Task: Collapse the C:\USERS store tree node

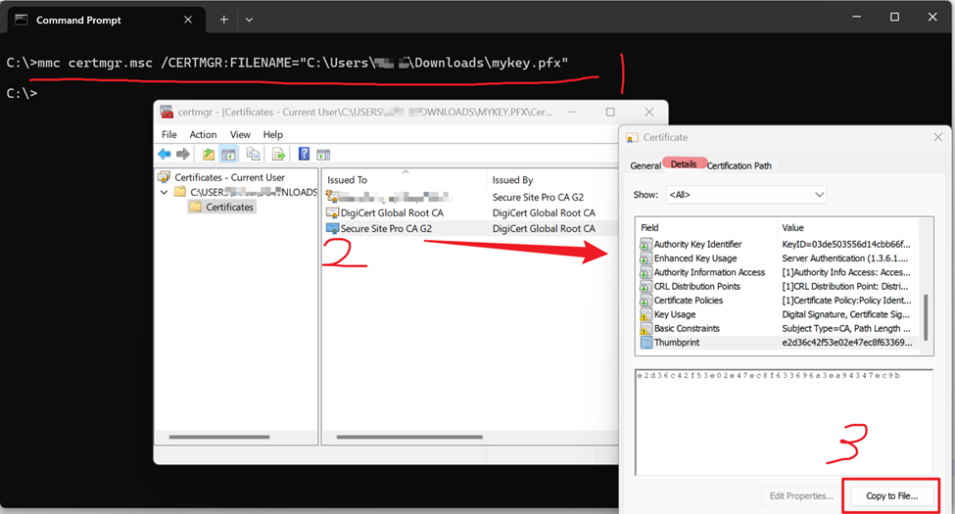Action: [165, 192]
